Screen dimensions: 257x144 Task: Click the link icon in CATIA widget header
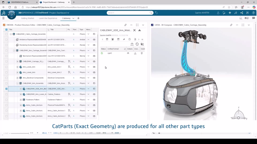point(231,25)
